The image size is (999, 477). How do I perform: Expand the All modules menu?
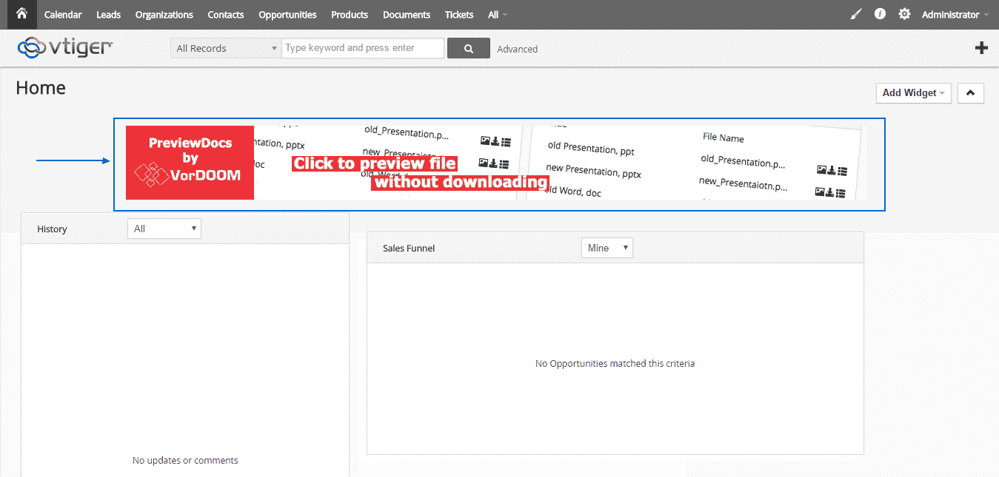(497, 15)
